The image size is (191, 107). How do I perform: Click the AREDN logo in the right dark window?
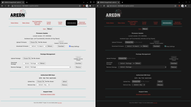[114, 13]
